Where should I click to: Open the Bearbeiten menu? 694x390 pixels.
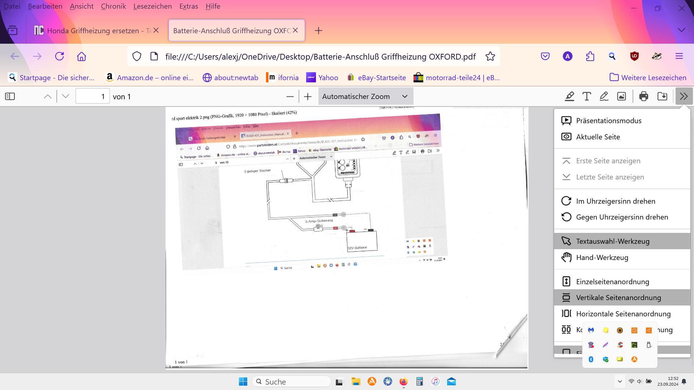pos(45,6)
